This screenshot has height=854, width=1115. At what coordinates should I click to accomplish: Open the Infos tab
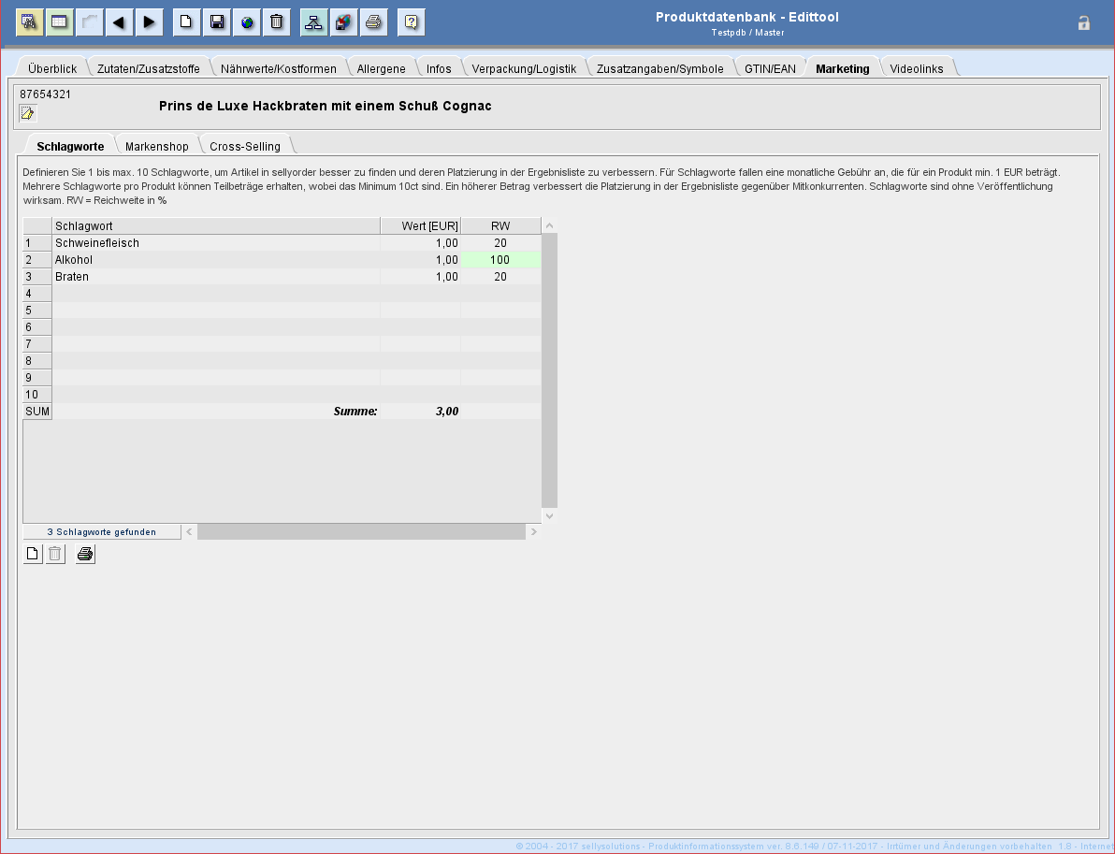pos(439,68)
